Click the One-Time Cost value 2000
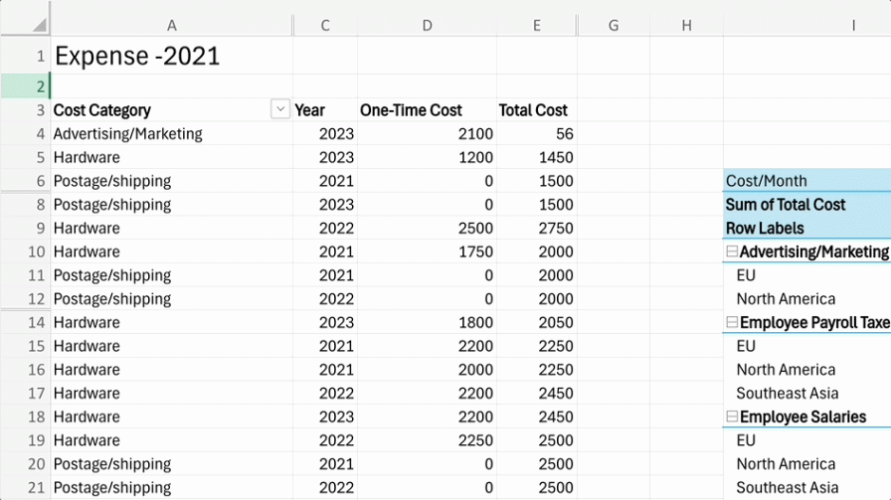Screen dimensions: 891x500 click(427, 370)
